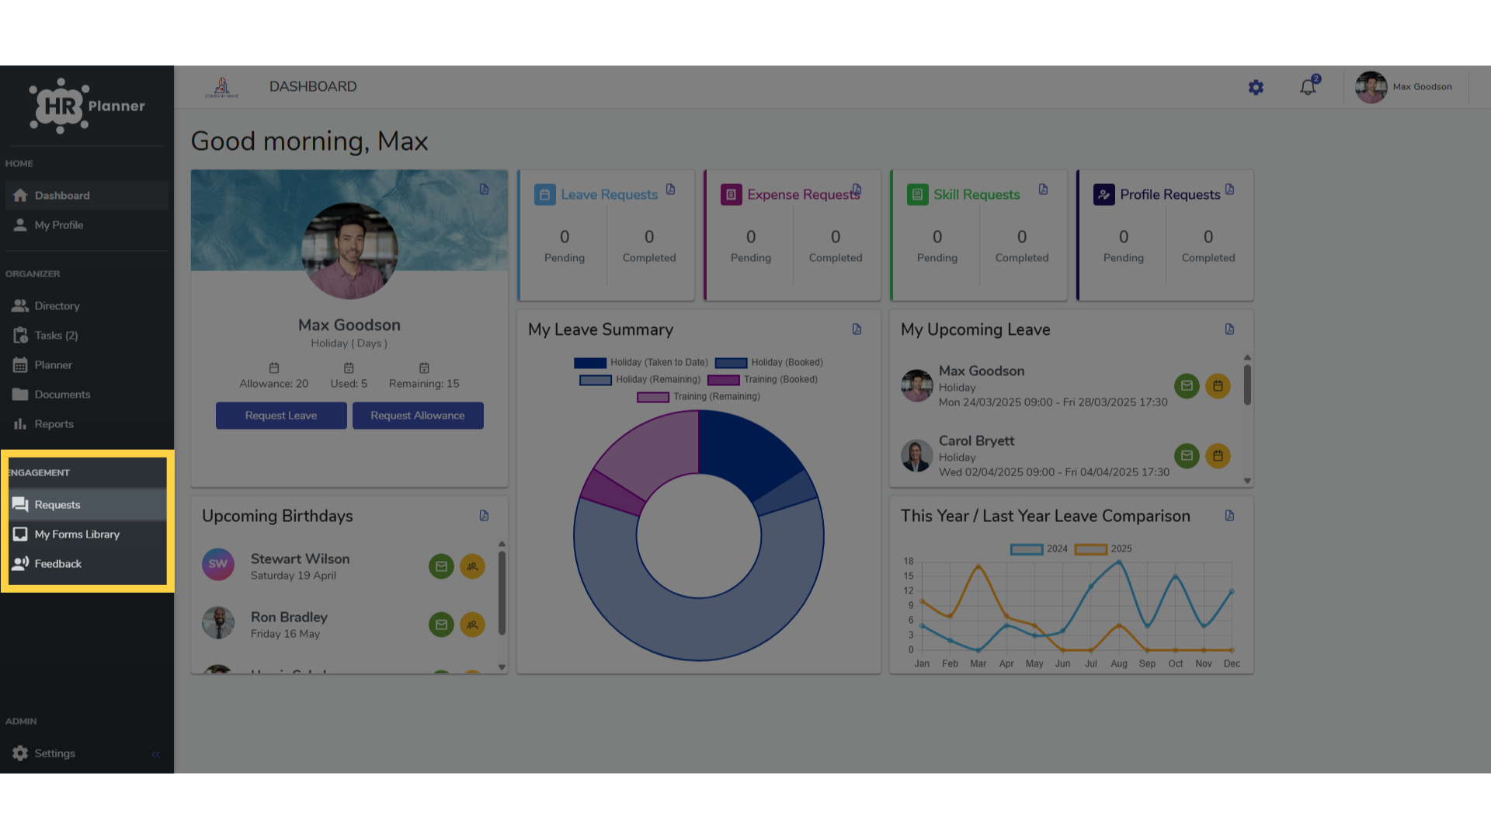Image resolution: width=1491 pixels, height=839 pixels.
Task: Toggle the Training (Booked) legend swatch
Action: (723, 380)
